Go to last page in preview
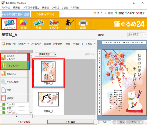 (141, 122)
